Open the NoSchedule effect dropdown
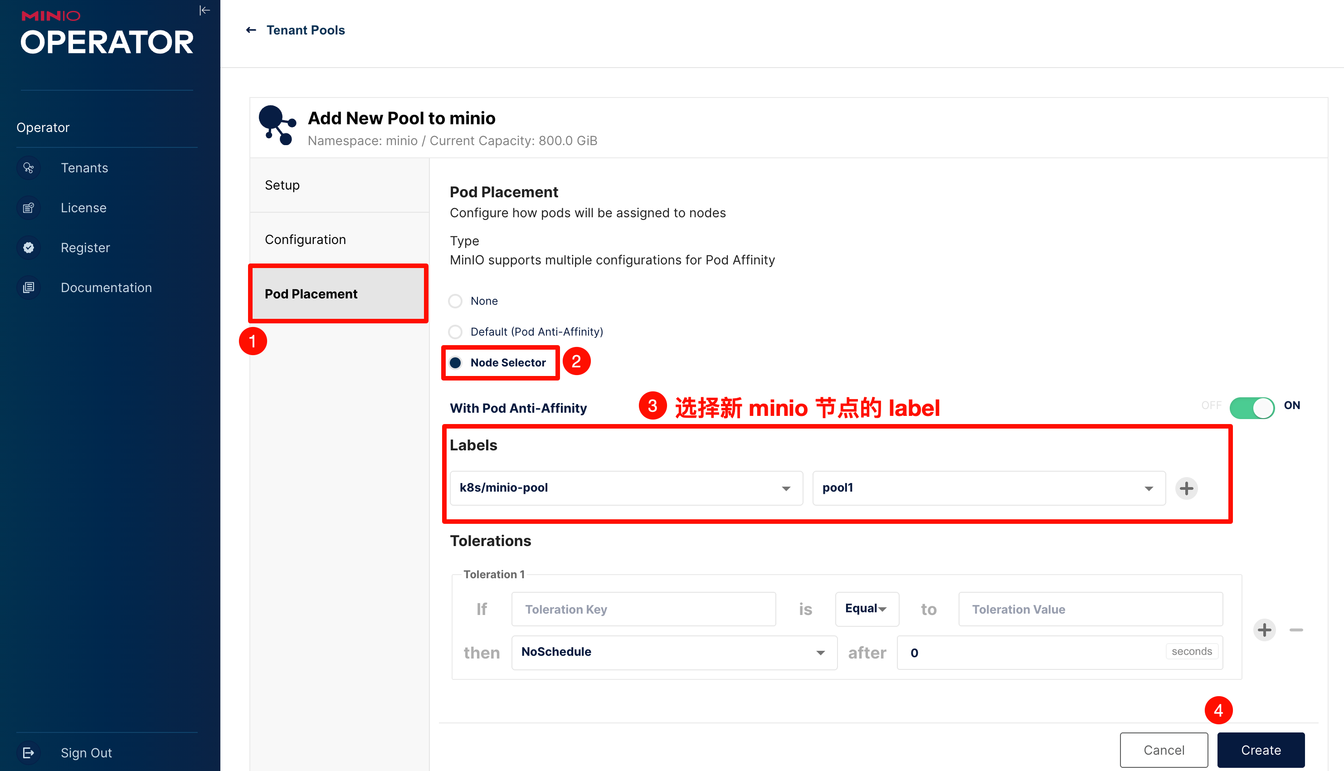 click(673, 652)
